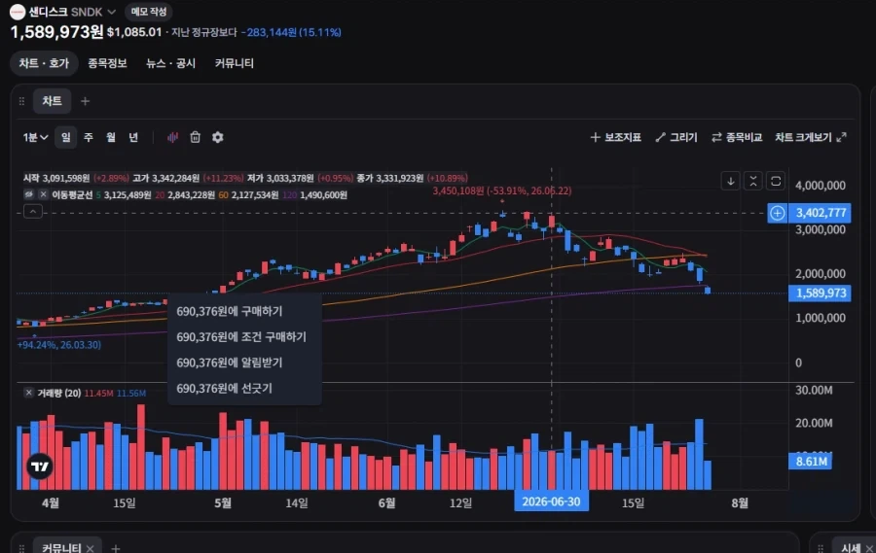Click the 4,000,000 price axis label
This screenshot has width=876, height=553.
[821, 186]
